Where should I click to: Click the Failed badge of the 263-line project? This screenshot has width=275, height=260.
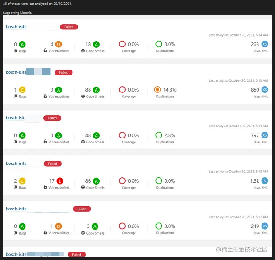69,27
